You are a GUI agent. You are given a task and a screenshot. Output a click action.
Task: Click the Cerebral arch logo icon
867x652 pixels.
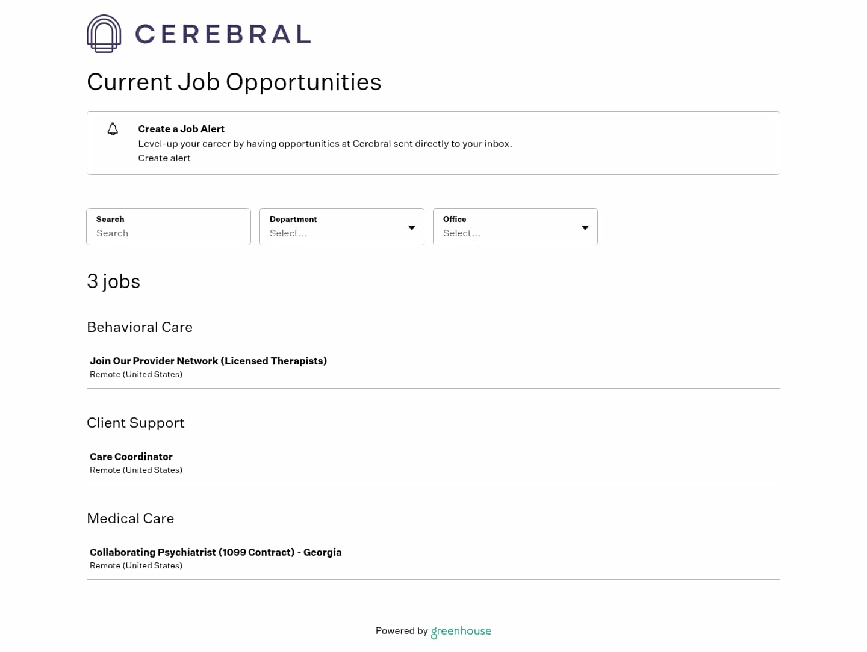(x=104, y=34)
